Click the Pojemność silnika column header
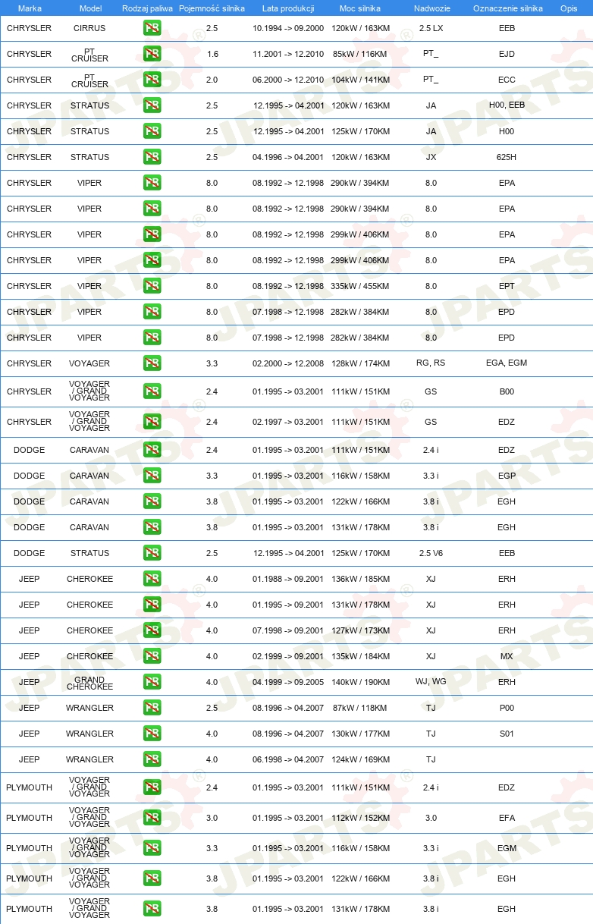The height and width of the screenshot is (924, 593). (x=212, y=8)
